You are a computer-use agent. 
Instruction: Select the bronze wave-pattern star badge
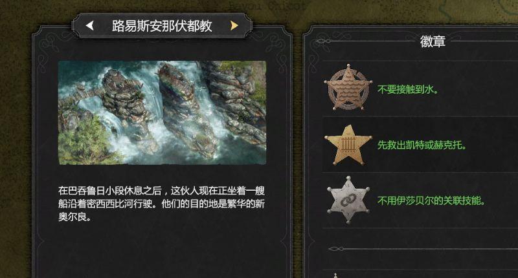click(x=348, y=88)
